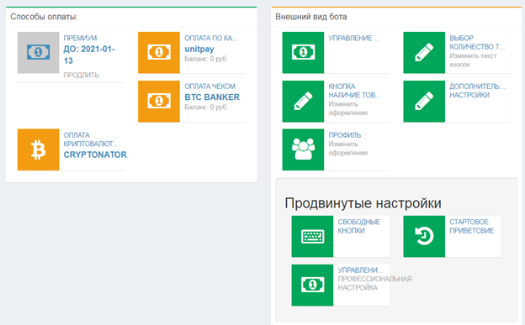Open ДОПОЛНИТЕЛЬ... НАСТРОЙКИ text link

pyautogui.click(x=477, y=91)
